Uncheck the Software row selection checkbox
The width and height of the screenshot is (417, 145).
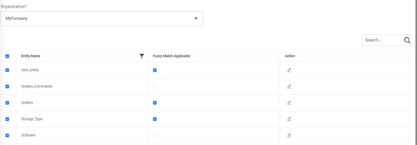[x=7, y=135]
